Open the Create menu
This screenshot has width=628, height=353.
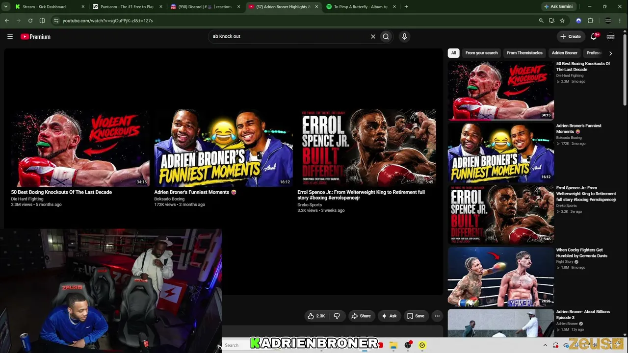click(x=571, y=36)
